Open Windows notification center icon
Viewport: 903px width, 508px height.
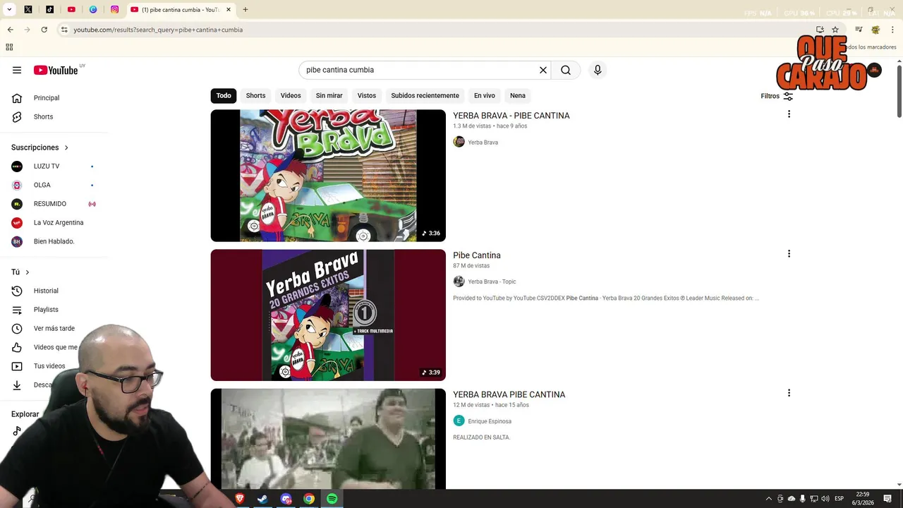[887, 499]
